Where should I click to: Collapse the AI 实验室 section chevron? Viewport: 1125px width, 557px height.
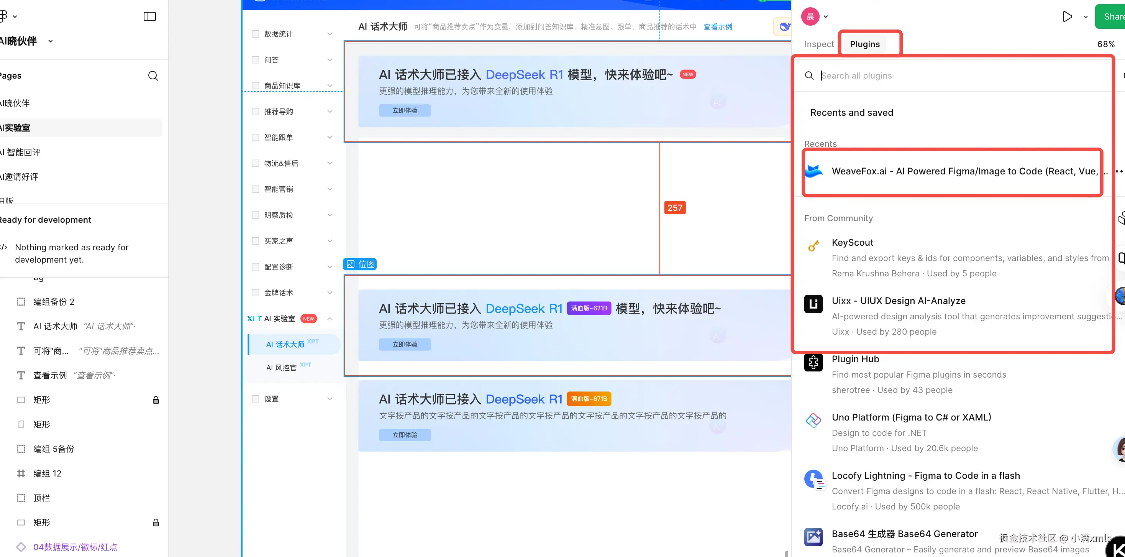coord(330,319)
